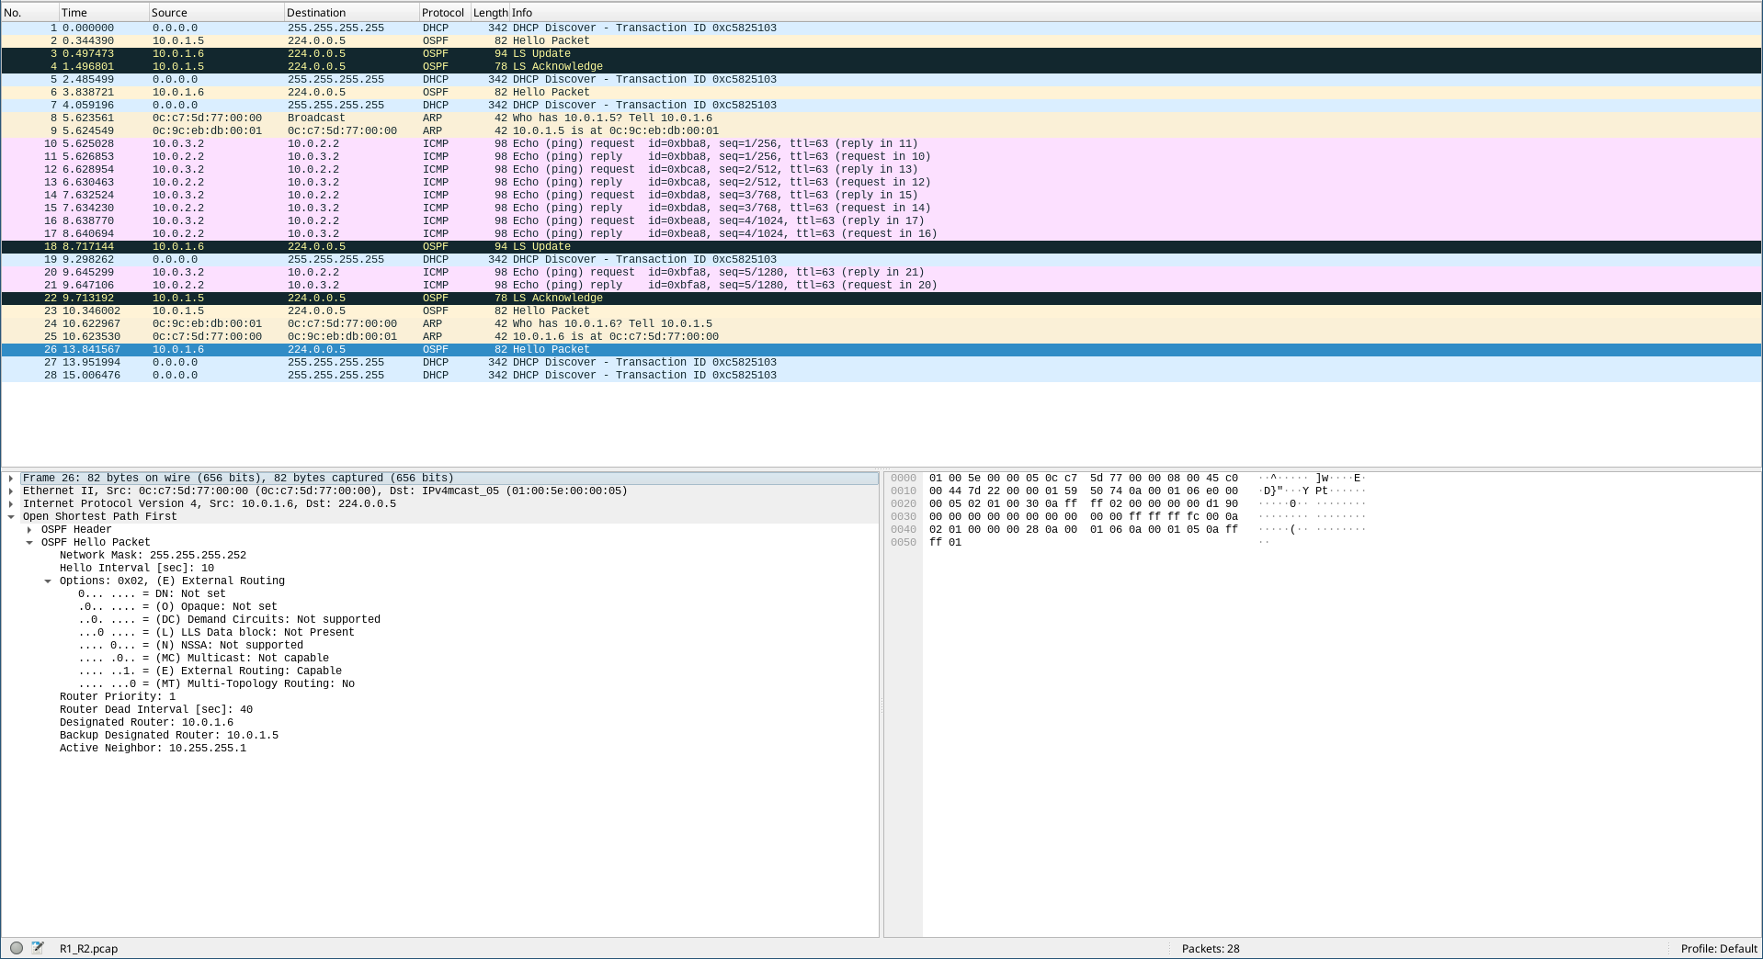Collapse the Options 0x02 External Routing node
This screenshot has height=959, width=1763.
[48, 581]
